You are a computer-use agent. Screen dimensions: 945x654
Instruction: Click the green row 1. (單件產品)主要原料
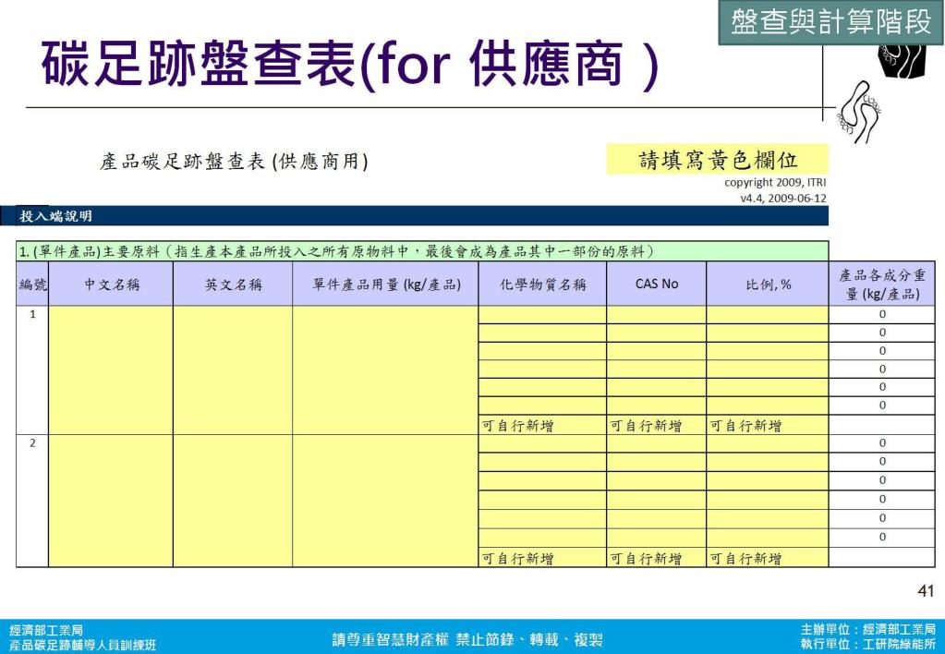422,251
